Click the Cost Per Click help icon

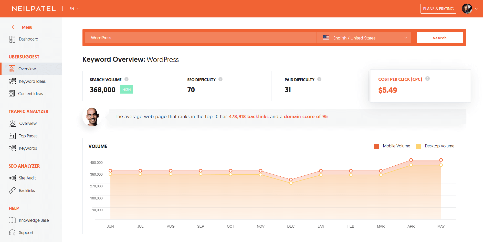[427, 78]
